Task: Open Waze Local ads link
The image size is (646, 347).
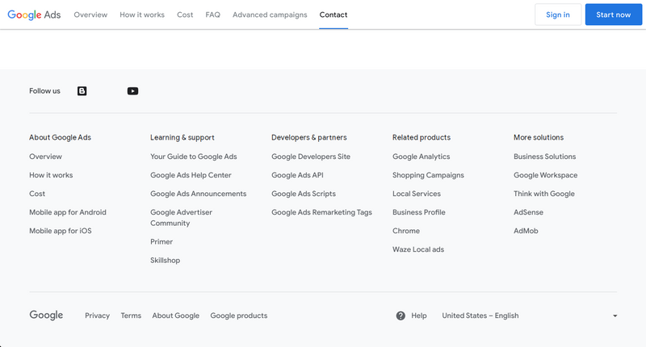Action: coord(418,249)
